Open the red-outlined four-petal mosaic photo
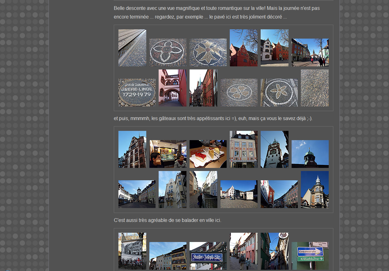The height and width of the screenshot is (271, 389). pos(168,52)
